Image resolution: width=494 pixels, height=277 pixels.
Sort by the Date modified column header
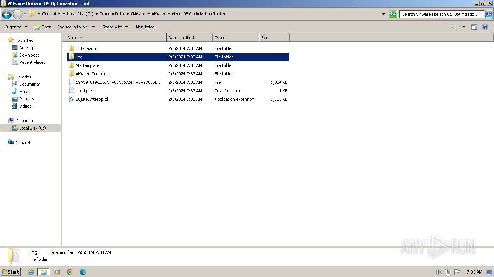[x=189, y=38]
